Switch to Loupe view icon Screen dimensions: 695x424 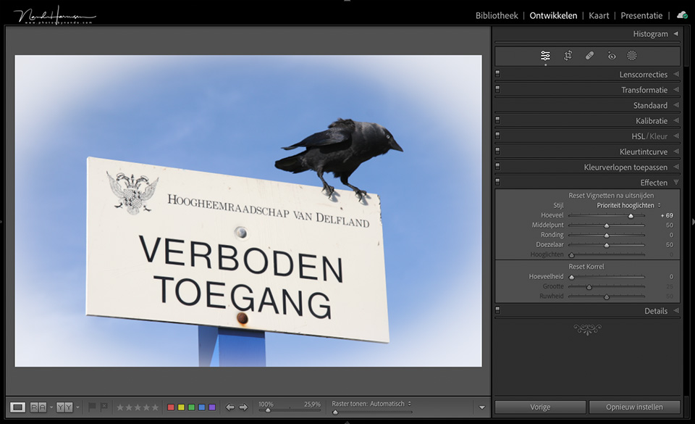point(17,407)
